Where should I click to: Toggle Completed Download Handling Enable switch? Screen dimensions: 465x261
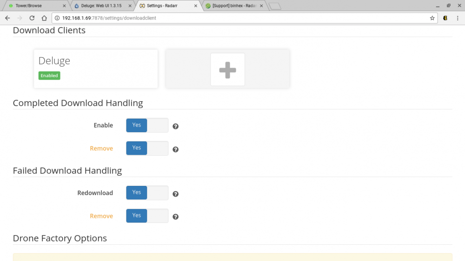(147, 125)
